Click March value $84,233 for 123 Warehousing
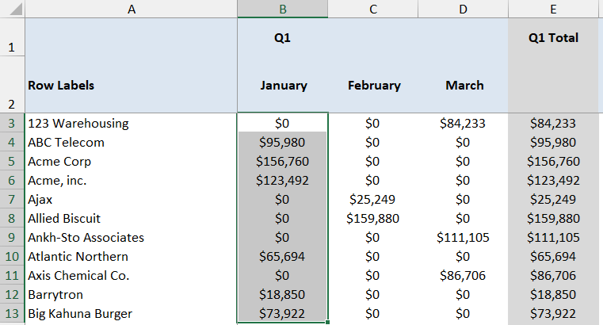This screenshot has height=325, width=603. click(x=463, y=123)
